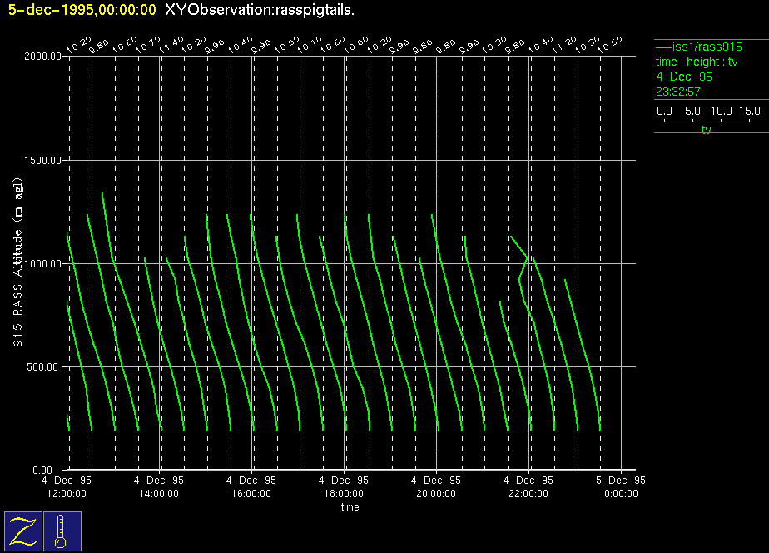
Task: Click the plot time '5-dec-1995,00:00:00' in the title
Action: 82,10
